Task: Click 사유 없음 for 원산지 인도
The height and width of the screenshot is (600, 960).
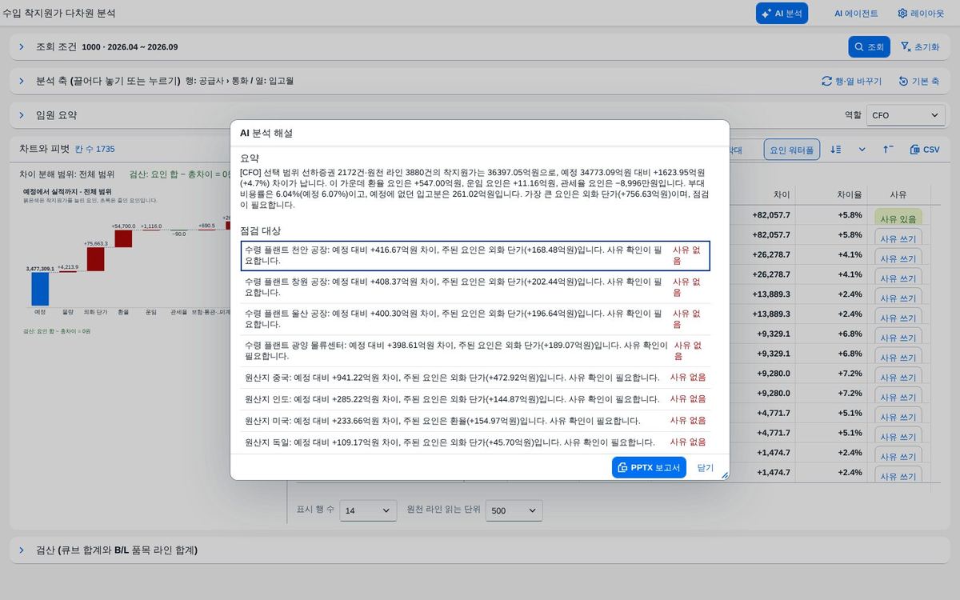Action: [x=688, y=399]
